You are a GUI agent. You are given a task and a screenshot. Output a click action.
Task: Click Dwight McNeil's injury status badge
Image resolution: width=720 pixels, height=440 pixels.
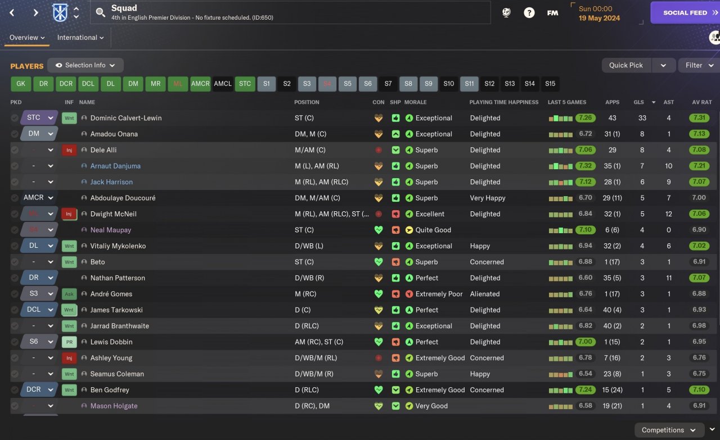pos(69,214)
